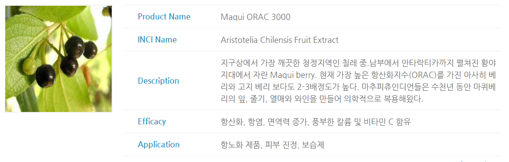Image resolution: width=509 pixels, height=162 pixels.
Task: Click the Efficacy label
Action: click(x=152, y=121)
